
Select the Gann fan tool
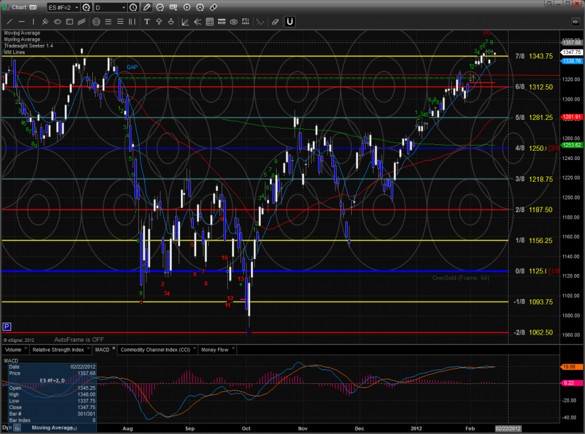[185, 22]
